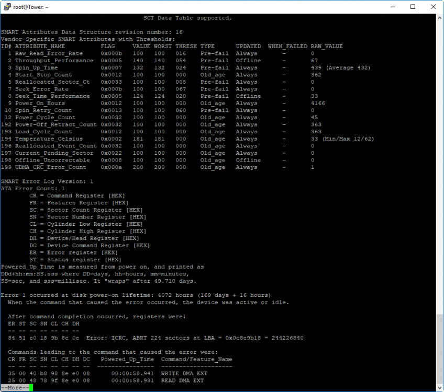Screen dimensions: 444x392
Task: Click the Temperature_Celsius attribute name
Action: click(x=49, y=139)
